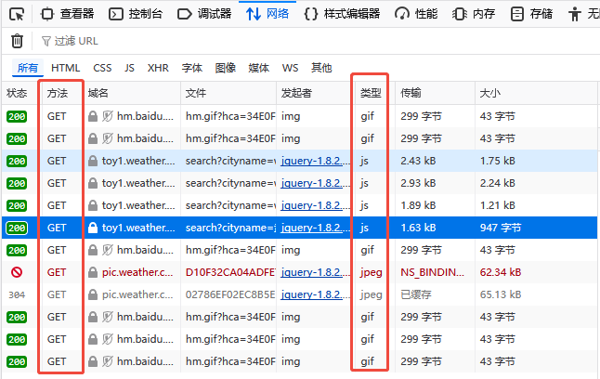Select the D10F32CA04ADFE file name
The image size is (600, 379).
[230, 272]
